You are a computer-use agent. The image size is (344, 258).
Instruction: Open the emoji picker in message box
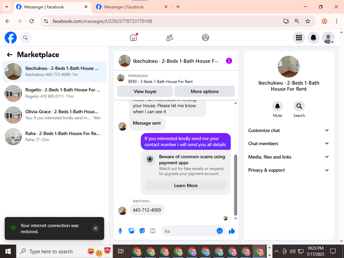click(219, 231)
